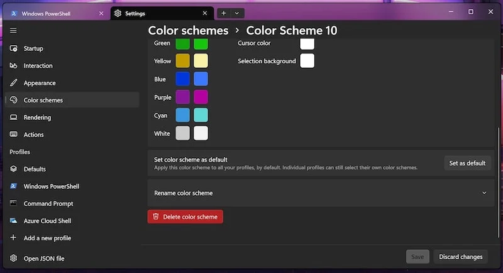Pick the dark Purple color swatch

point(182,97)
